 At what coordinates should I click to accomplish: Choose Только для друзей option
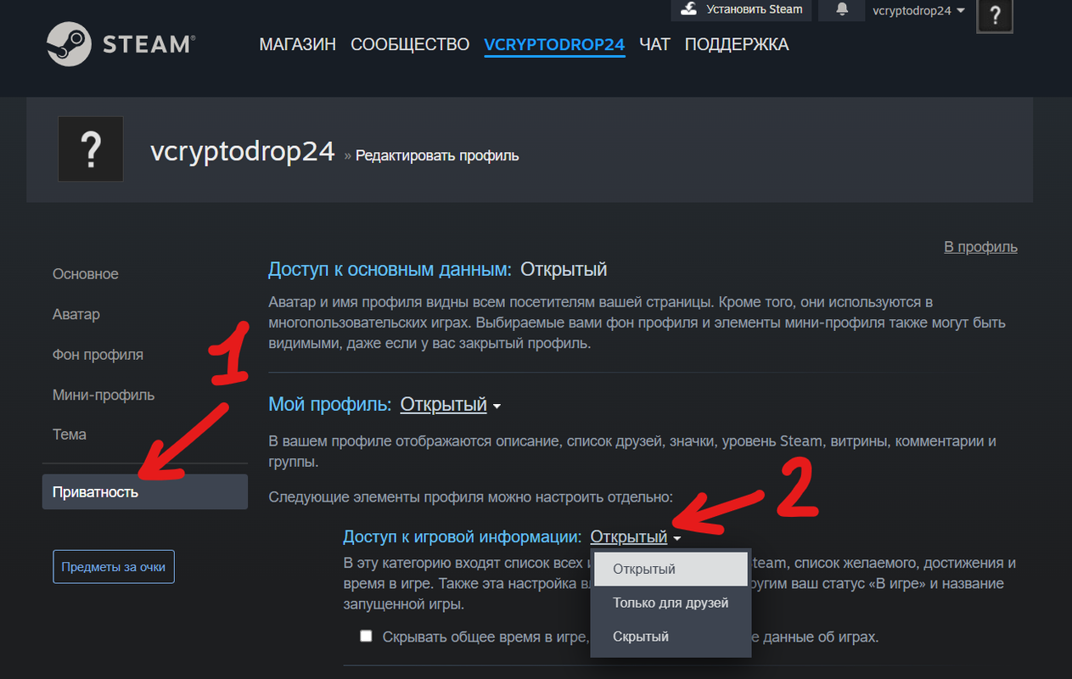tap(671, 603)
